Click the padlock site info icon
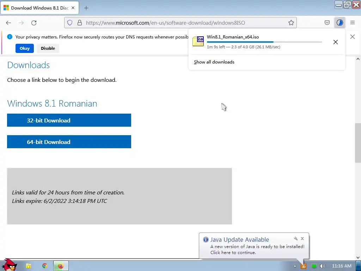This screenshot has height=271, width=361. (x=80, y=23)
